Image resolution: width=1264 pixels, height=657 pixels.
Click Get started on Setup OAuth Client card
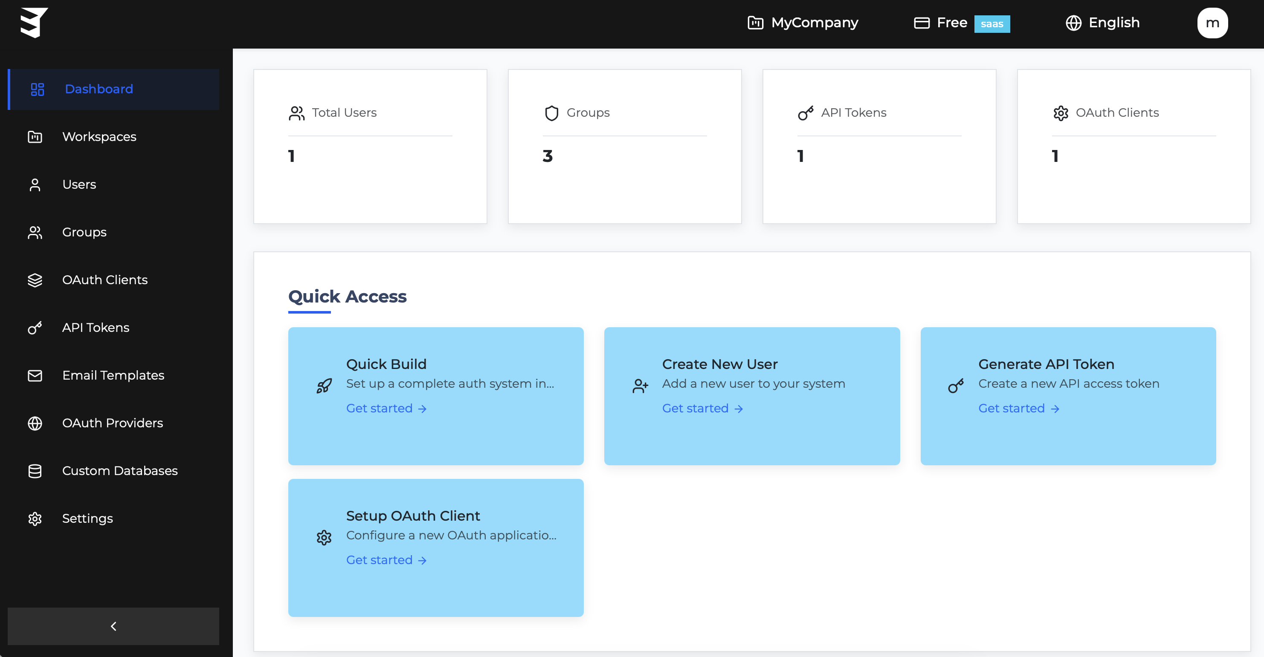(x=386, y=560)
